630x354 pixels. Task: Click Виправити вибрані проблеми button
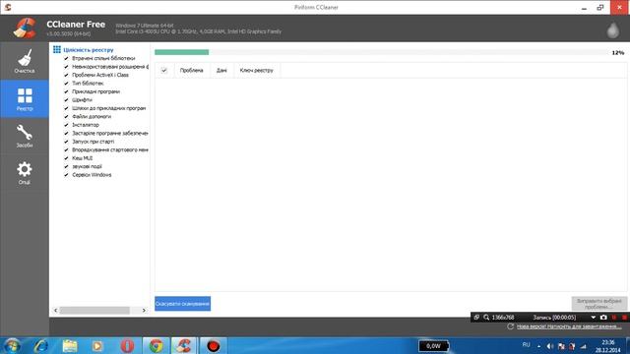point(599,304)
